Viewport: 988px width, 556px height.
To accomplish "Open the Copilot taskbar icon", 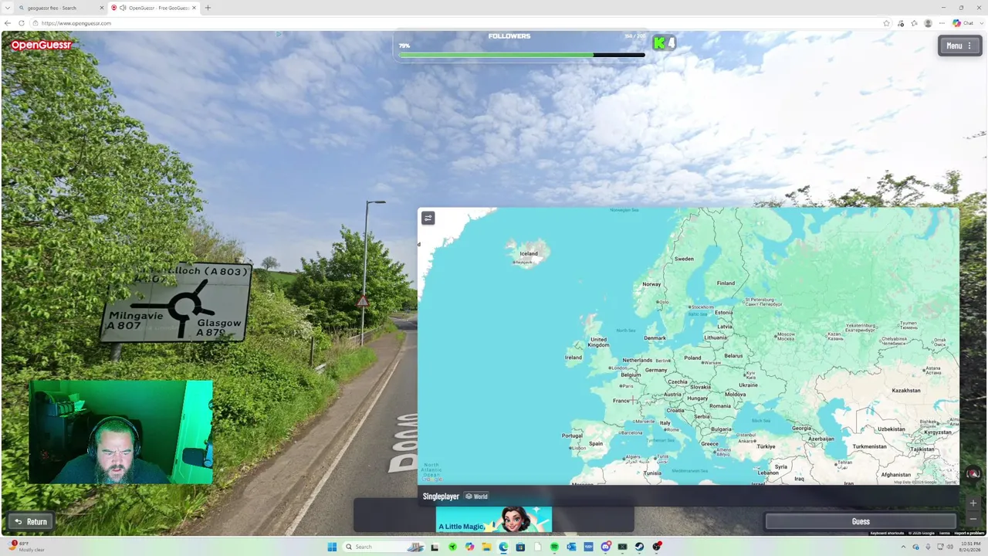I will click(x=469, y=547).
